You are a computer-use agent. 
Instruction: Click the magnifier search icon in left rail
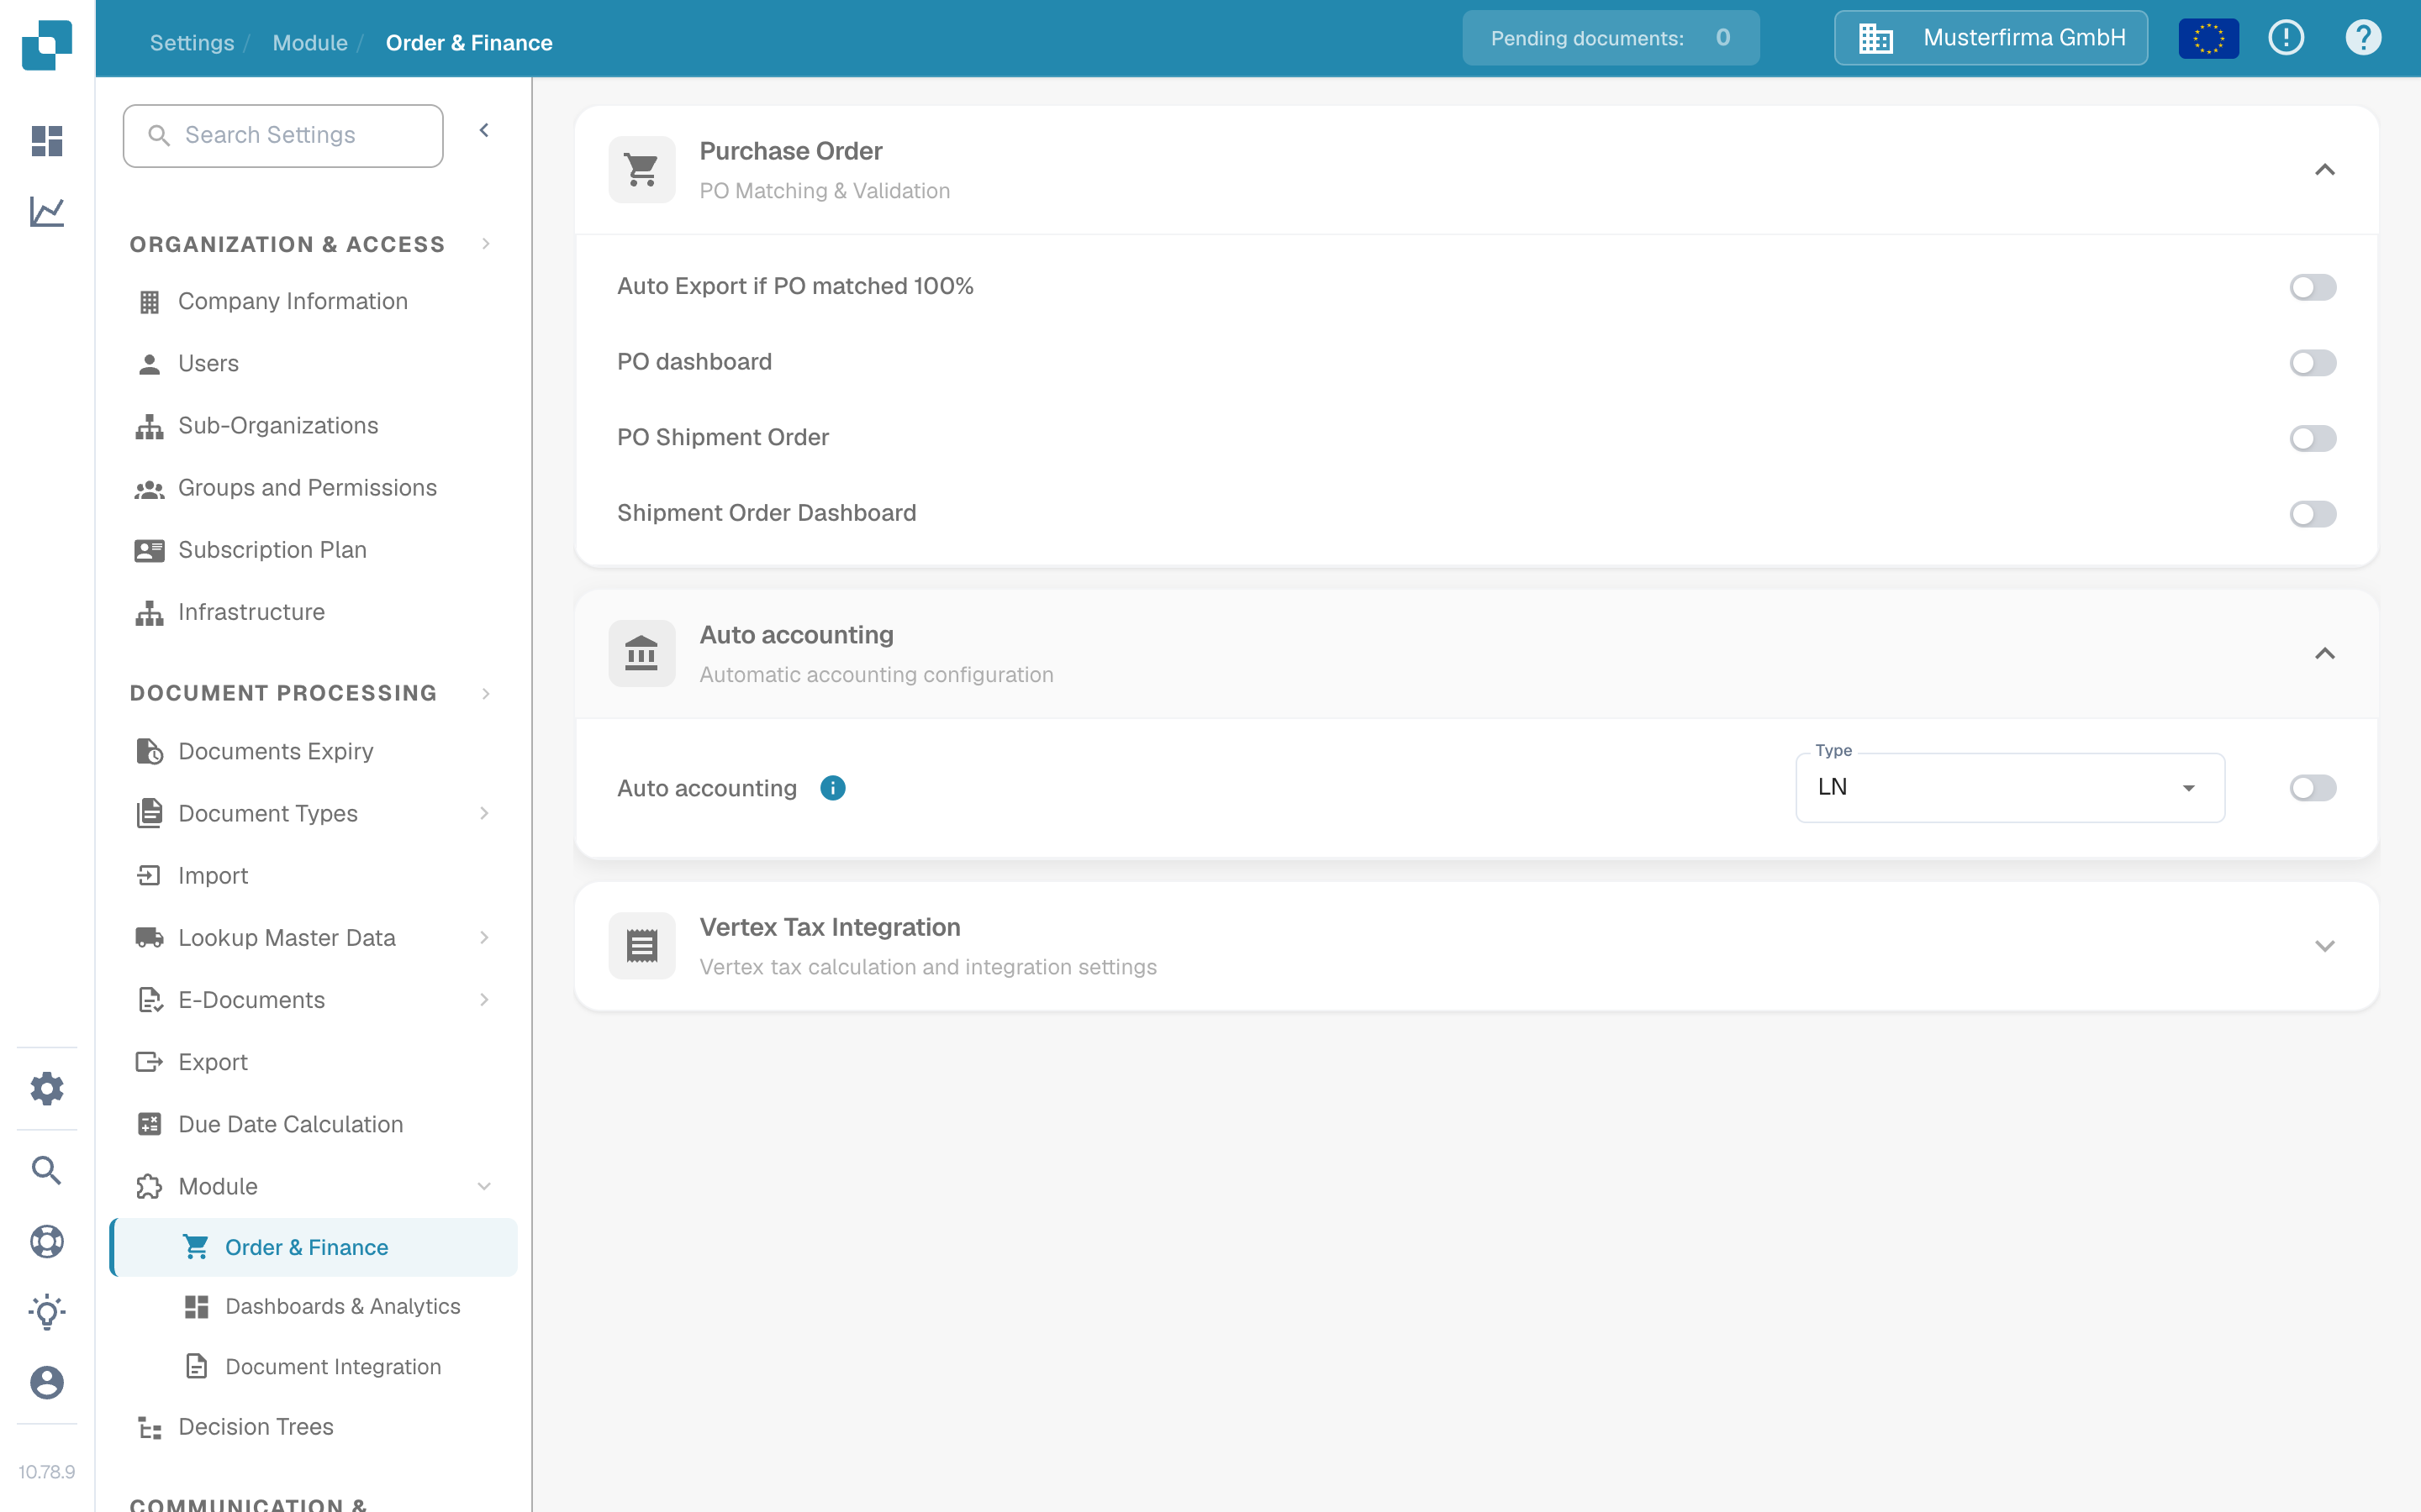(47, 1170)
